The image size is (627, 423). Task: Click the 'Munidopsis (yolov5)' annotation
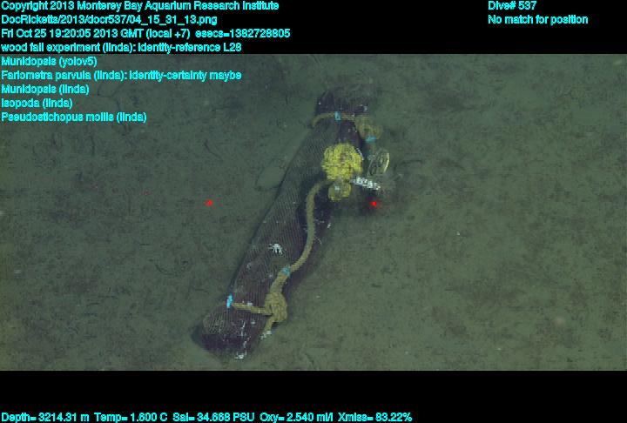pos(49,61)
